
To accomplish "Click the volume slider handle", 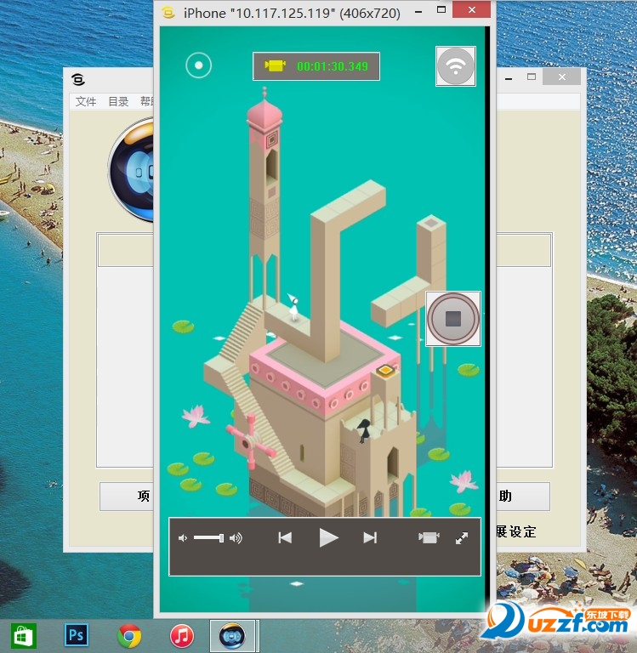I will (x=221, y=538).
